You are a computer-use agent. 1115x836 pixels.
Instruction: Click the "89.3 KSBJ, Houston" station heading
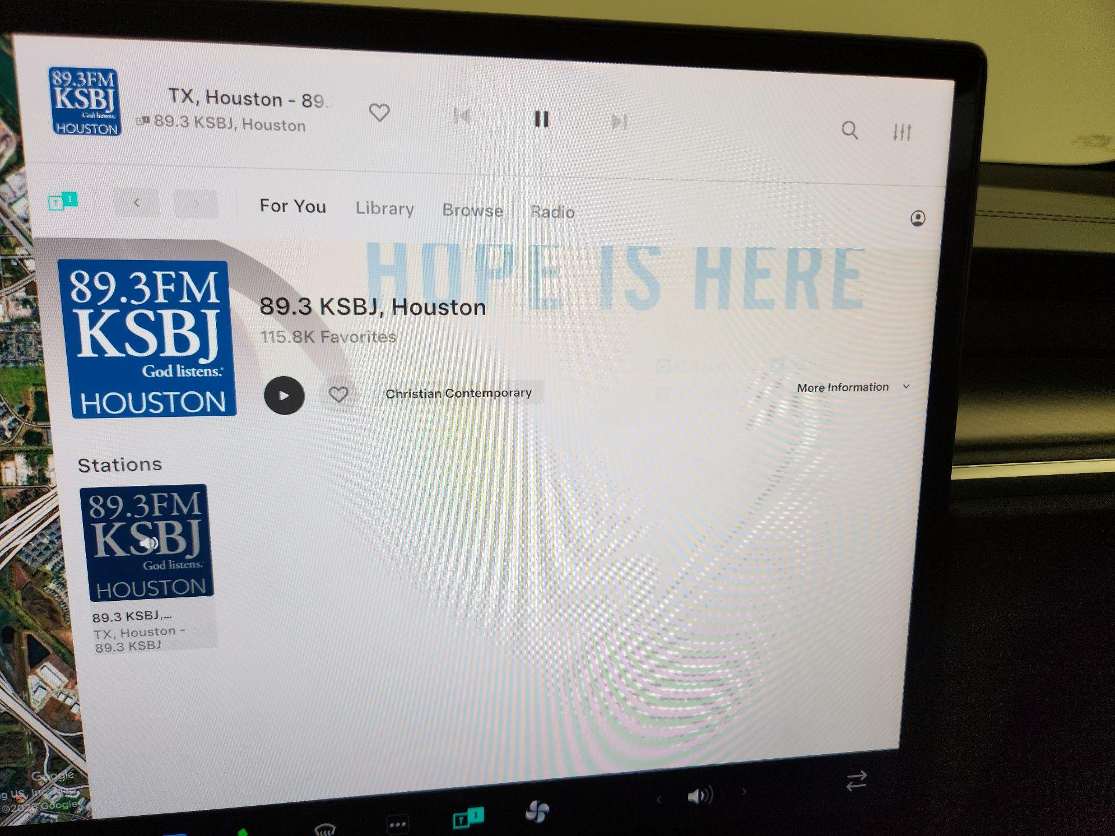point(372,307)
